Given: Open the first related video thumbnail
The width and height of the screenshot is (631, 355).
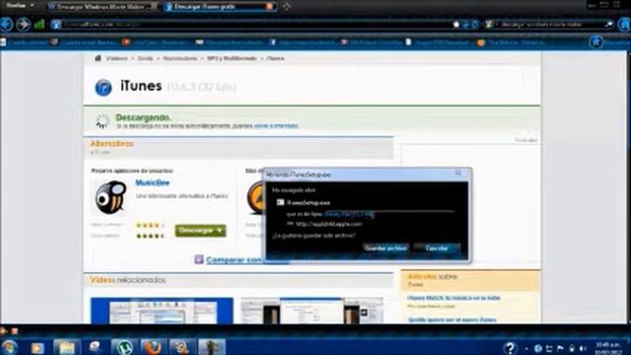Looking at the screenshot, I should (x=162, y=311).
